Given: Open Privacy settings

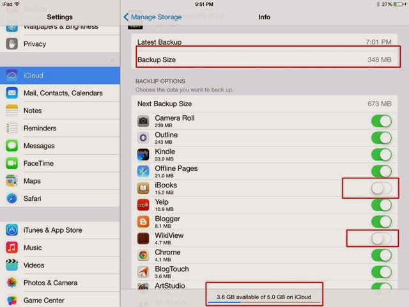Looking at the screenshot, I should [60, 44].
